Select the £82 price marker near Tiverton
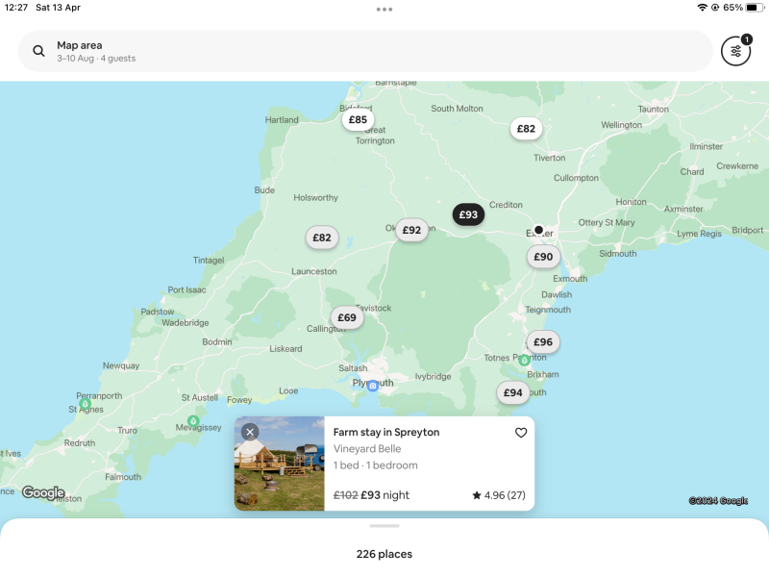The width and height of the screenshot is (769, 577). pyautogui.click(x=526, y=129)
